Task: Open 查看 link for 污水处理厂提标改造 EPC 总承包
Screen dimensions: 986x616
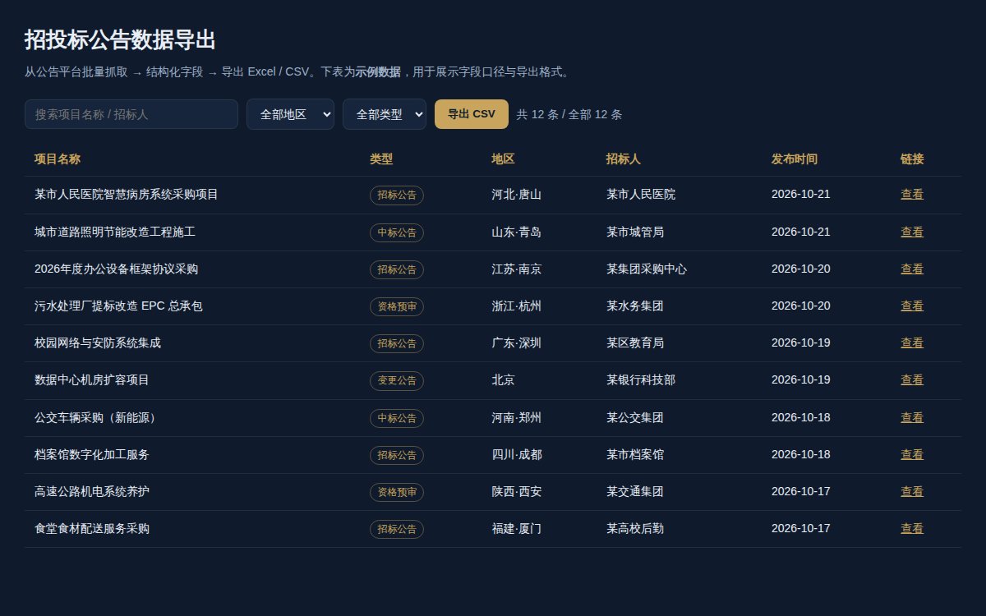Action: [x=912, y=306]
